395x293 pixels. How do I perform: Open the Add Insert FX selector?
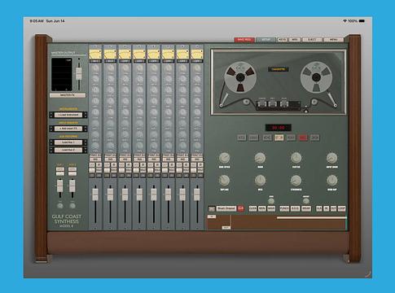point(68,129)
